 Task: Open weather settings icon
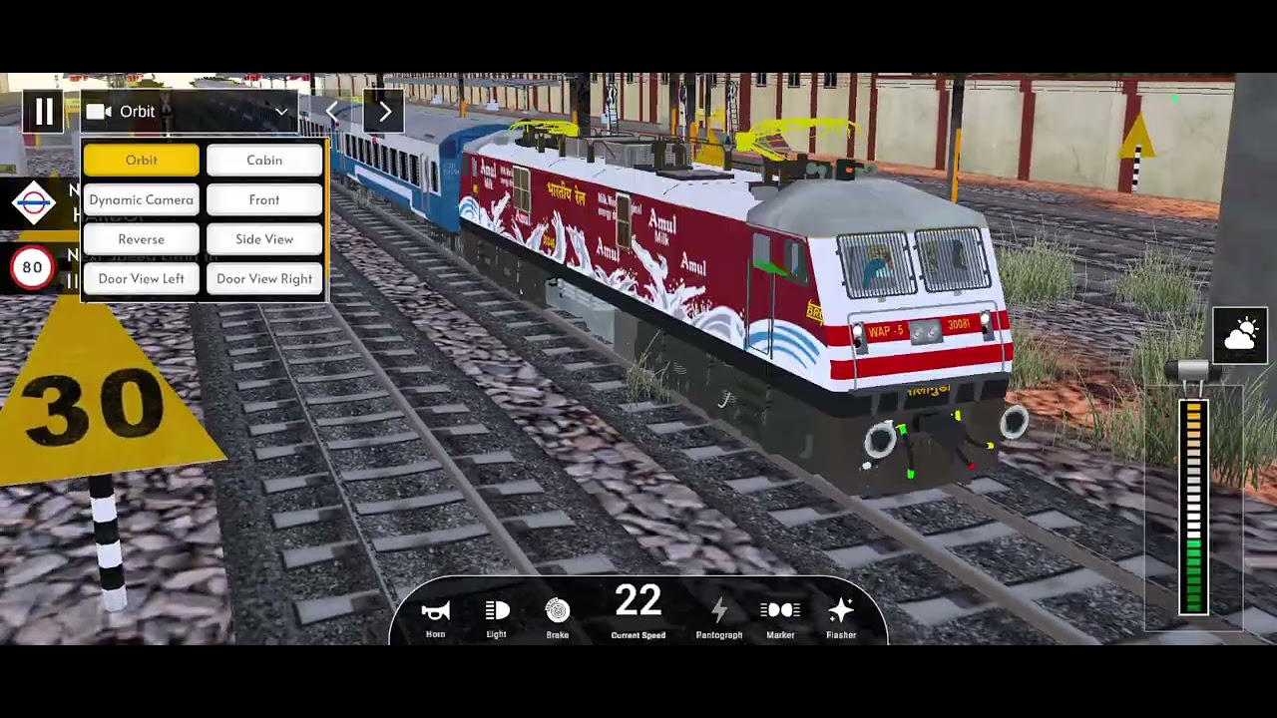pyautogui.click(x=1240, y=336)
